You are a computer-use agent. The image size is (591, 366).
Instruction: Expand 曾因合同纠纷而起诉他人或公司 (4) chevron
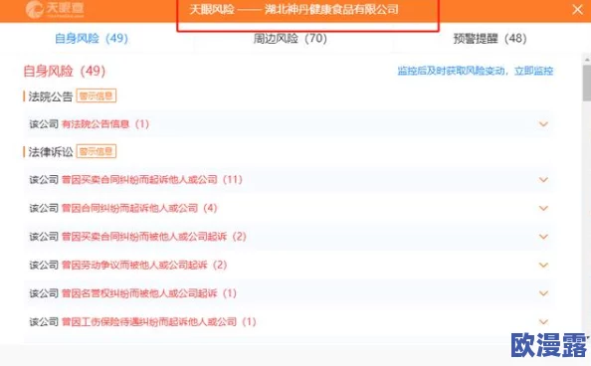point(543,208)
